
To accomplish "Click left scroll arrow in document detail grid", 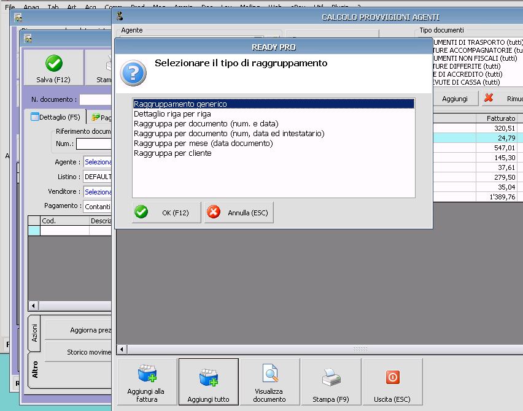I will [x=33, y=305].
